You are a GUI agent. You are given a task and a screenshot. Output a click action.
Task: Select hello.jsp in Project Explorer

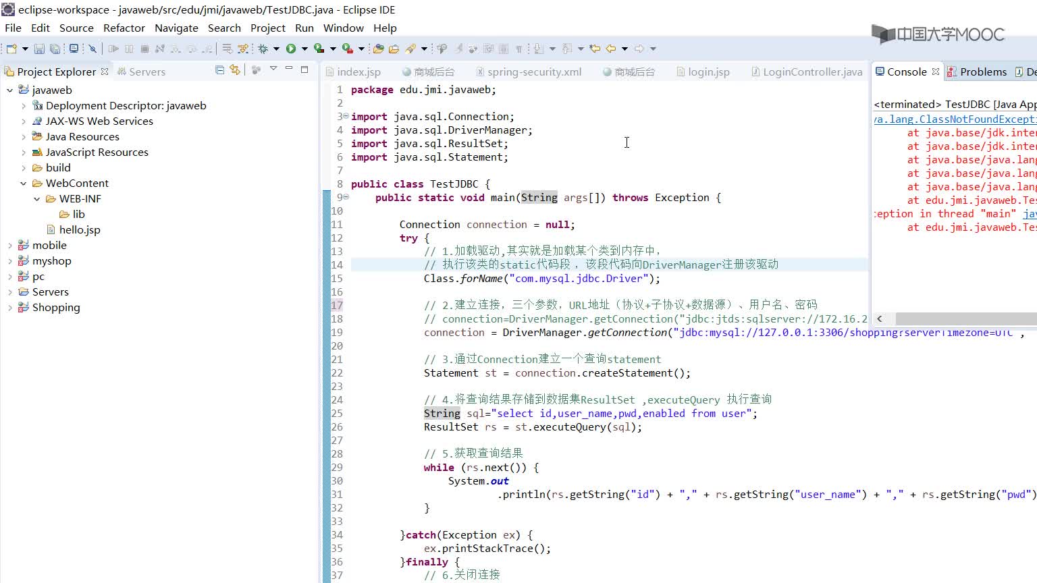(x=80, y=229)
